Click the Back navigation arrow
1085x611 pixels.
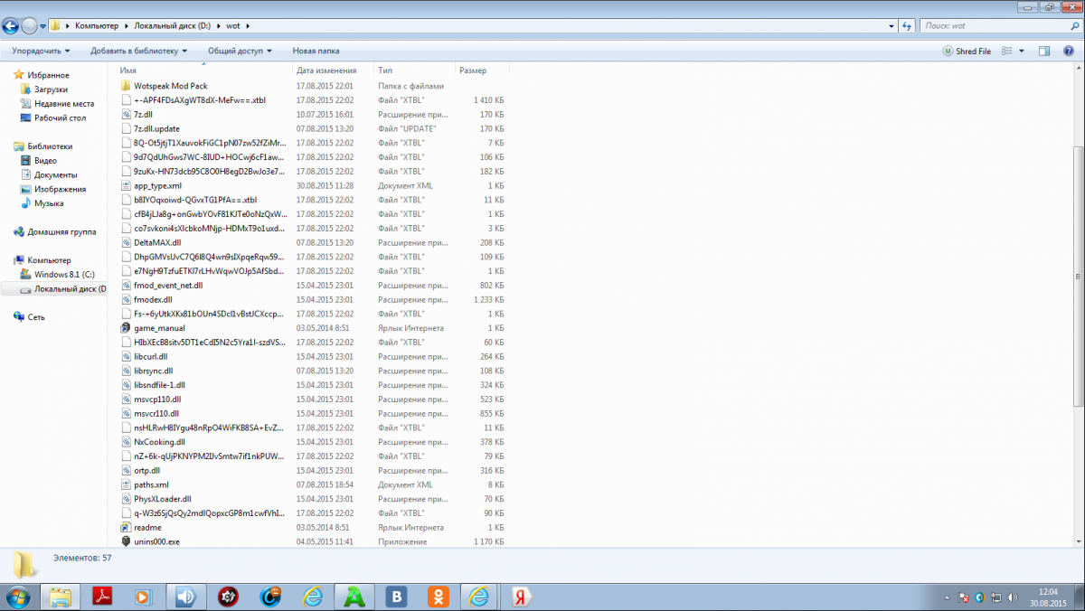[x=11, y=26]
